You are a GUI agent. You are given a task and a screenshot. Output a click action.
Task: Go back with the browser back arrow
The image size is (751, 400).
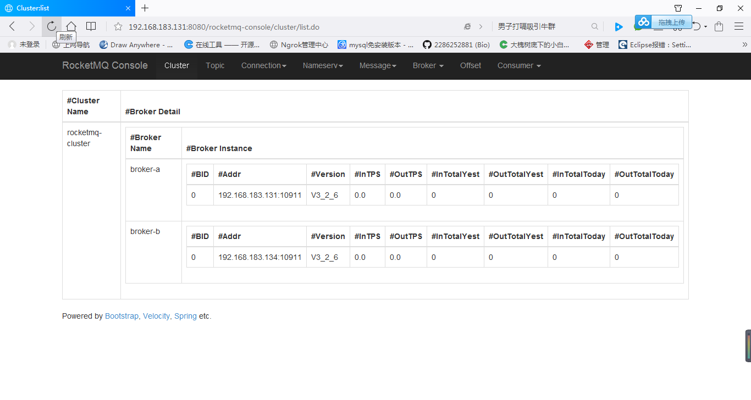(x=12, y=26)
